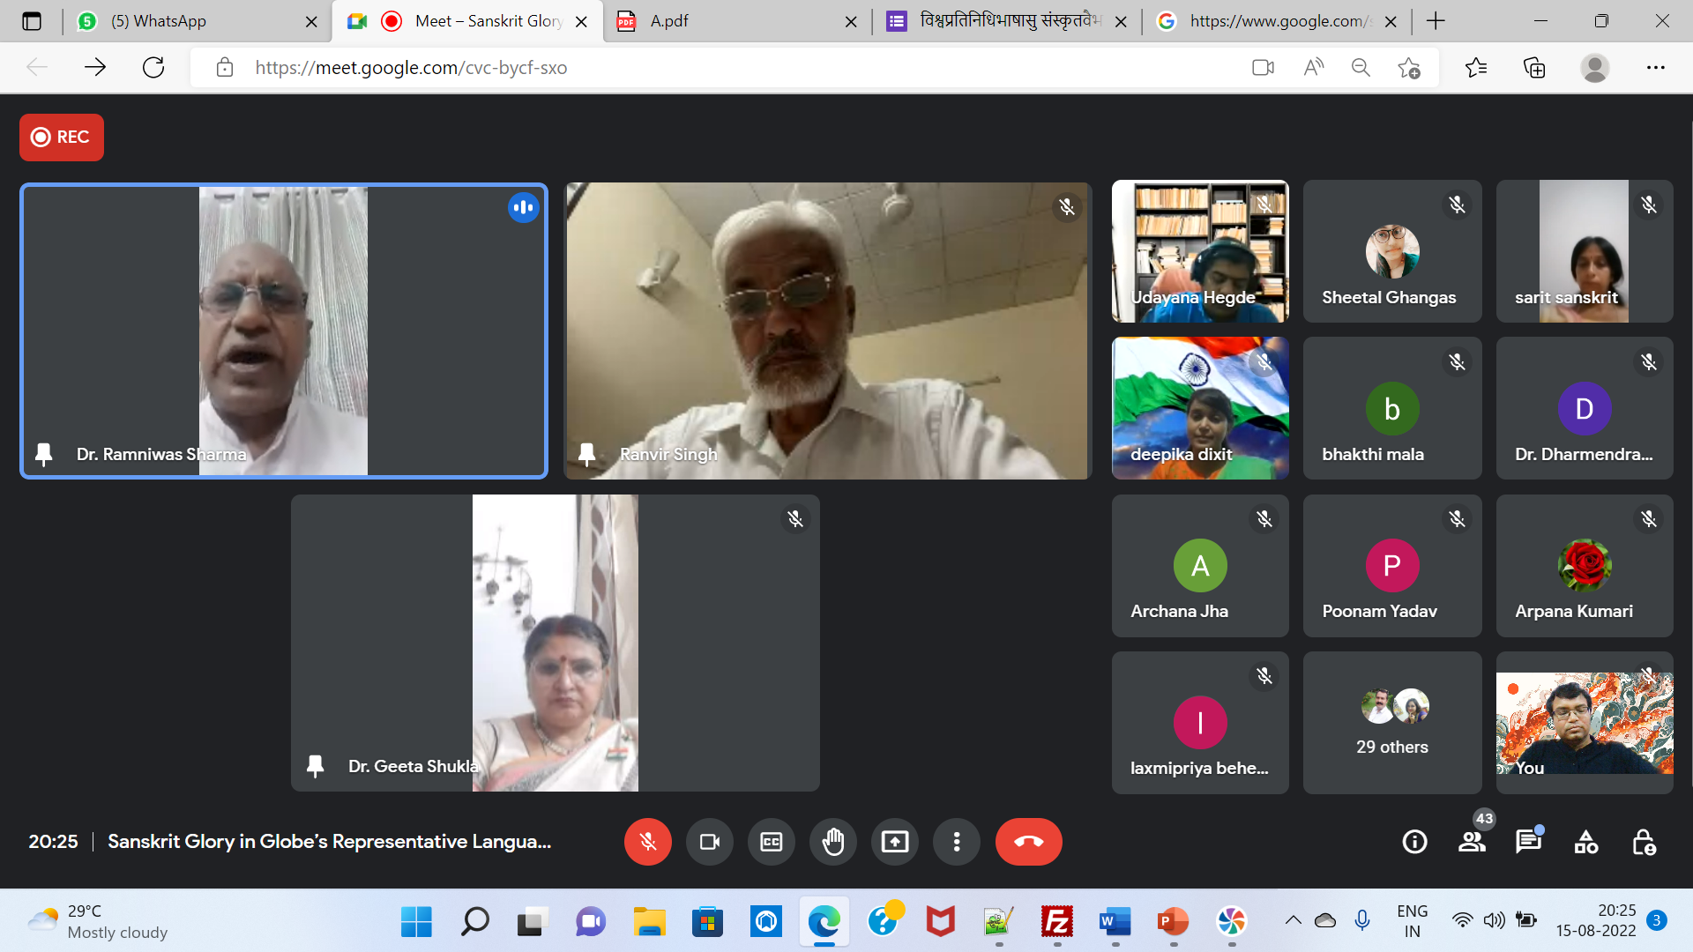
Task: Expand the system tray hidden icons chevron
Action: click(x=1293, y=921)
